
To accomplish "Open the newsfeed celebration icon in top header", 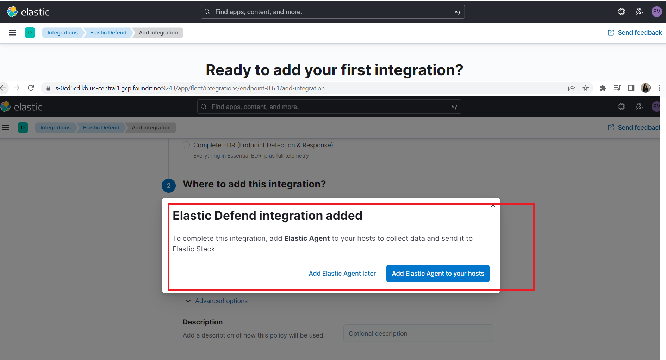I will [x=639, y=12].
